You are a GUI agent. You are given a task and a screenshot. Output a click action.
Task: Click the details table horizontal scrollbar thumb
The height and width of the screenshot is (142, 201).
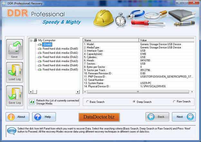pyautogui.click(x=138, y=92)
